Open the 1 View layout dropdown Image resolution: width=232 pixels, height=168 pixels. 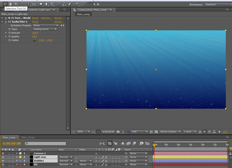pyautogui.click(x=190, y=132)
